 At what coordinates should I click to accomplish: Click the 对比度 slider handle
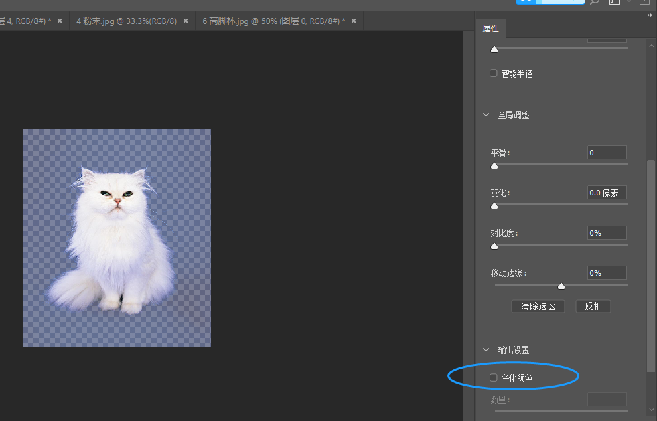494,246
